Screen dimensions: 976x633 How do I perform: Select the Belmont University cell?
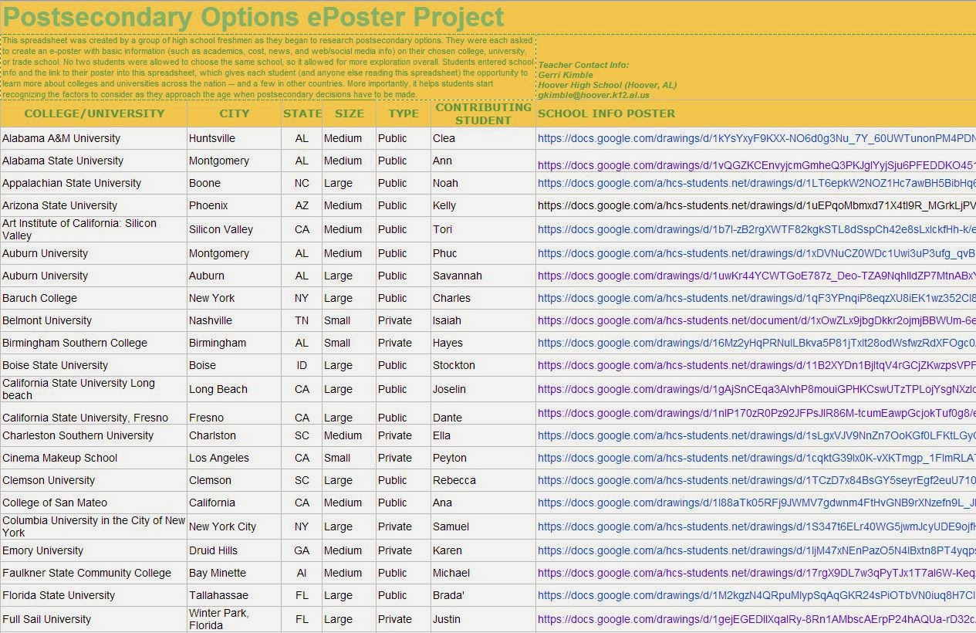click(x=93, y=320)
